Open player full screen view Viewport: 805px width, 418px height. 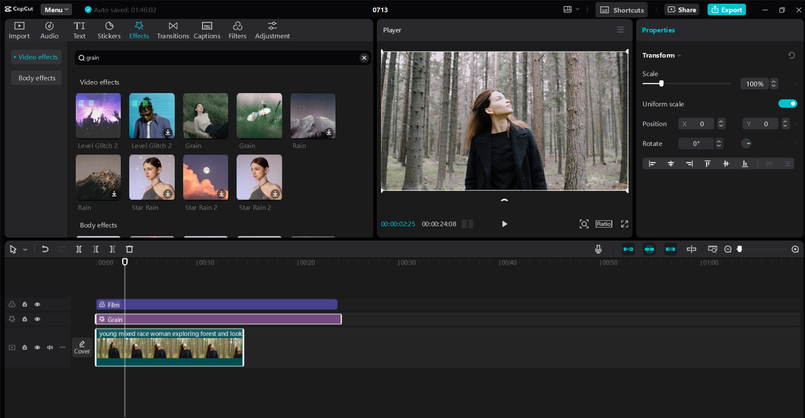click(x=625, y=224)
